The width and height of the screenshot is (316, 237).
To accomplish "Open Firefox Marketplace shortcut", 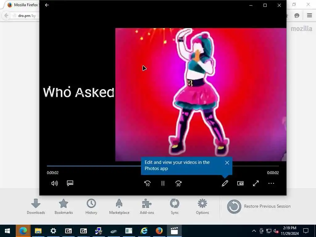I will (119, 206).
